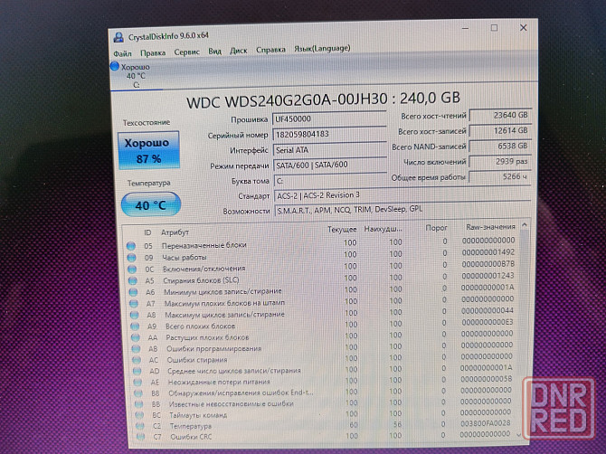606x454 pixels.
Task: Open the Правка menu
Action: click(153, 52)
